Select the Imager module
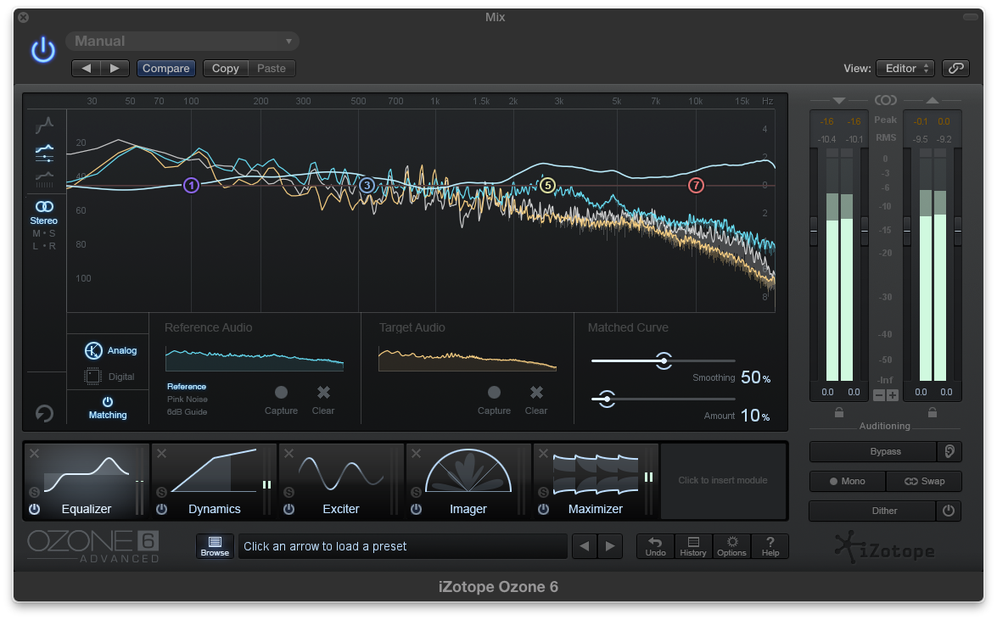Image resolution: width=997 pixels, height=620 pixels. point(468,481)
